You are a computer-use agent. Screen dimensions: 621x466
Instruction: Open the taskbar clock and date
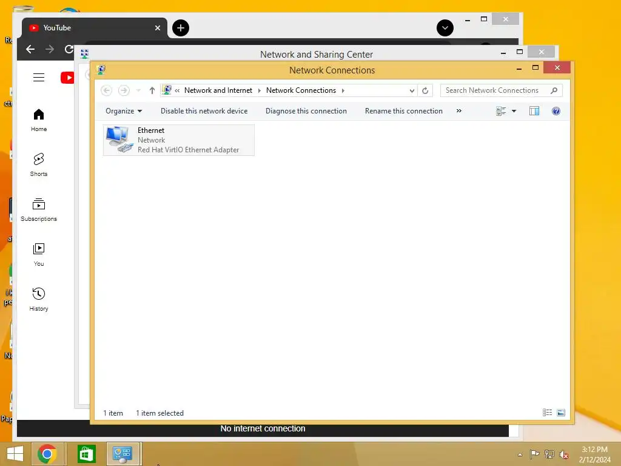594,454
